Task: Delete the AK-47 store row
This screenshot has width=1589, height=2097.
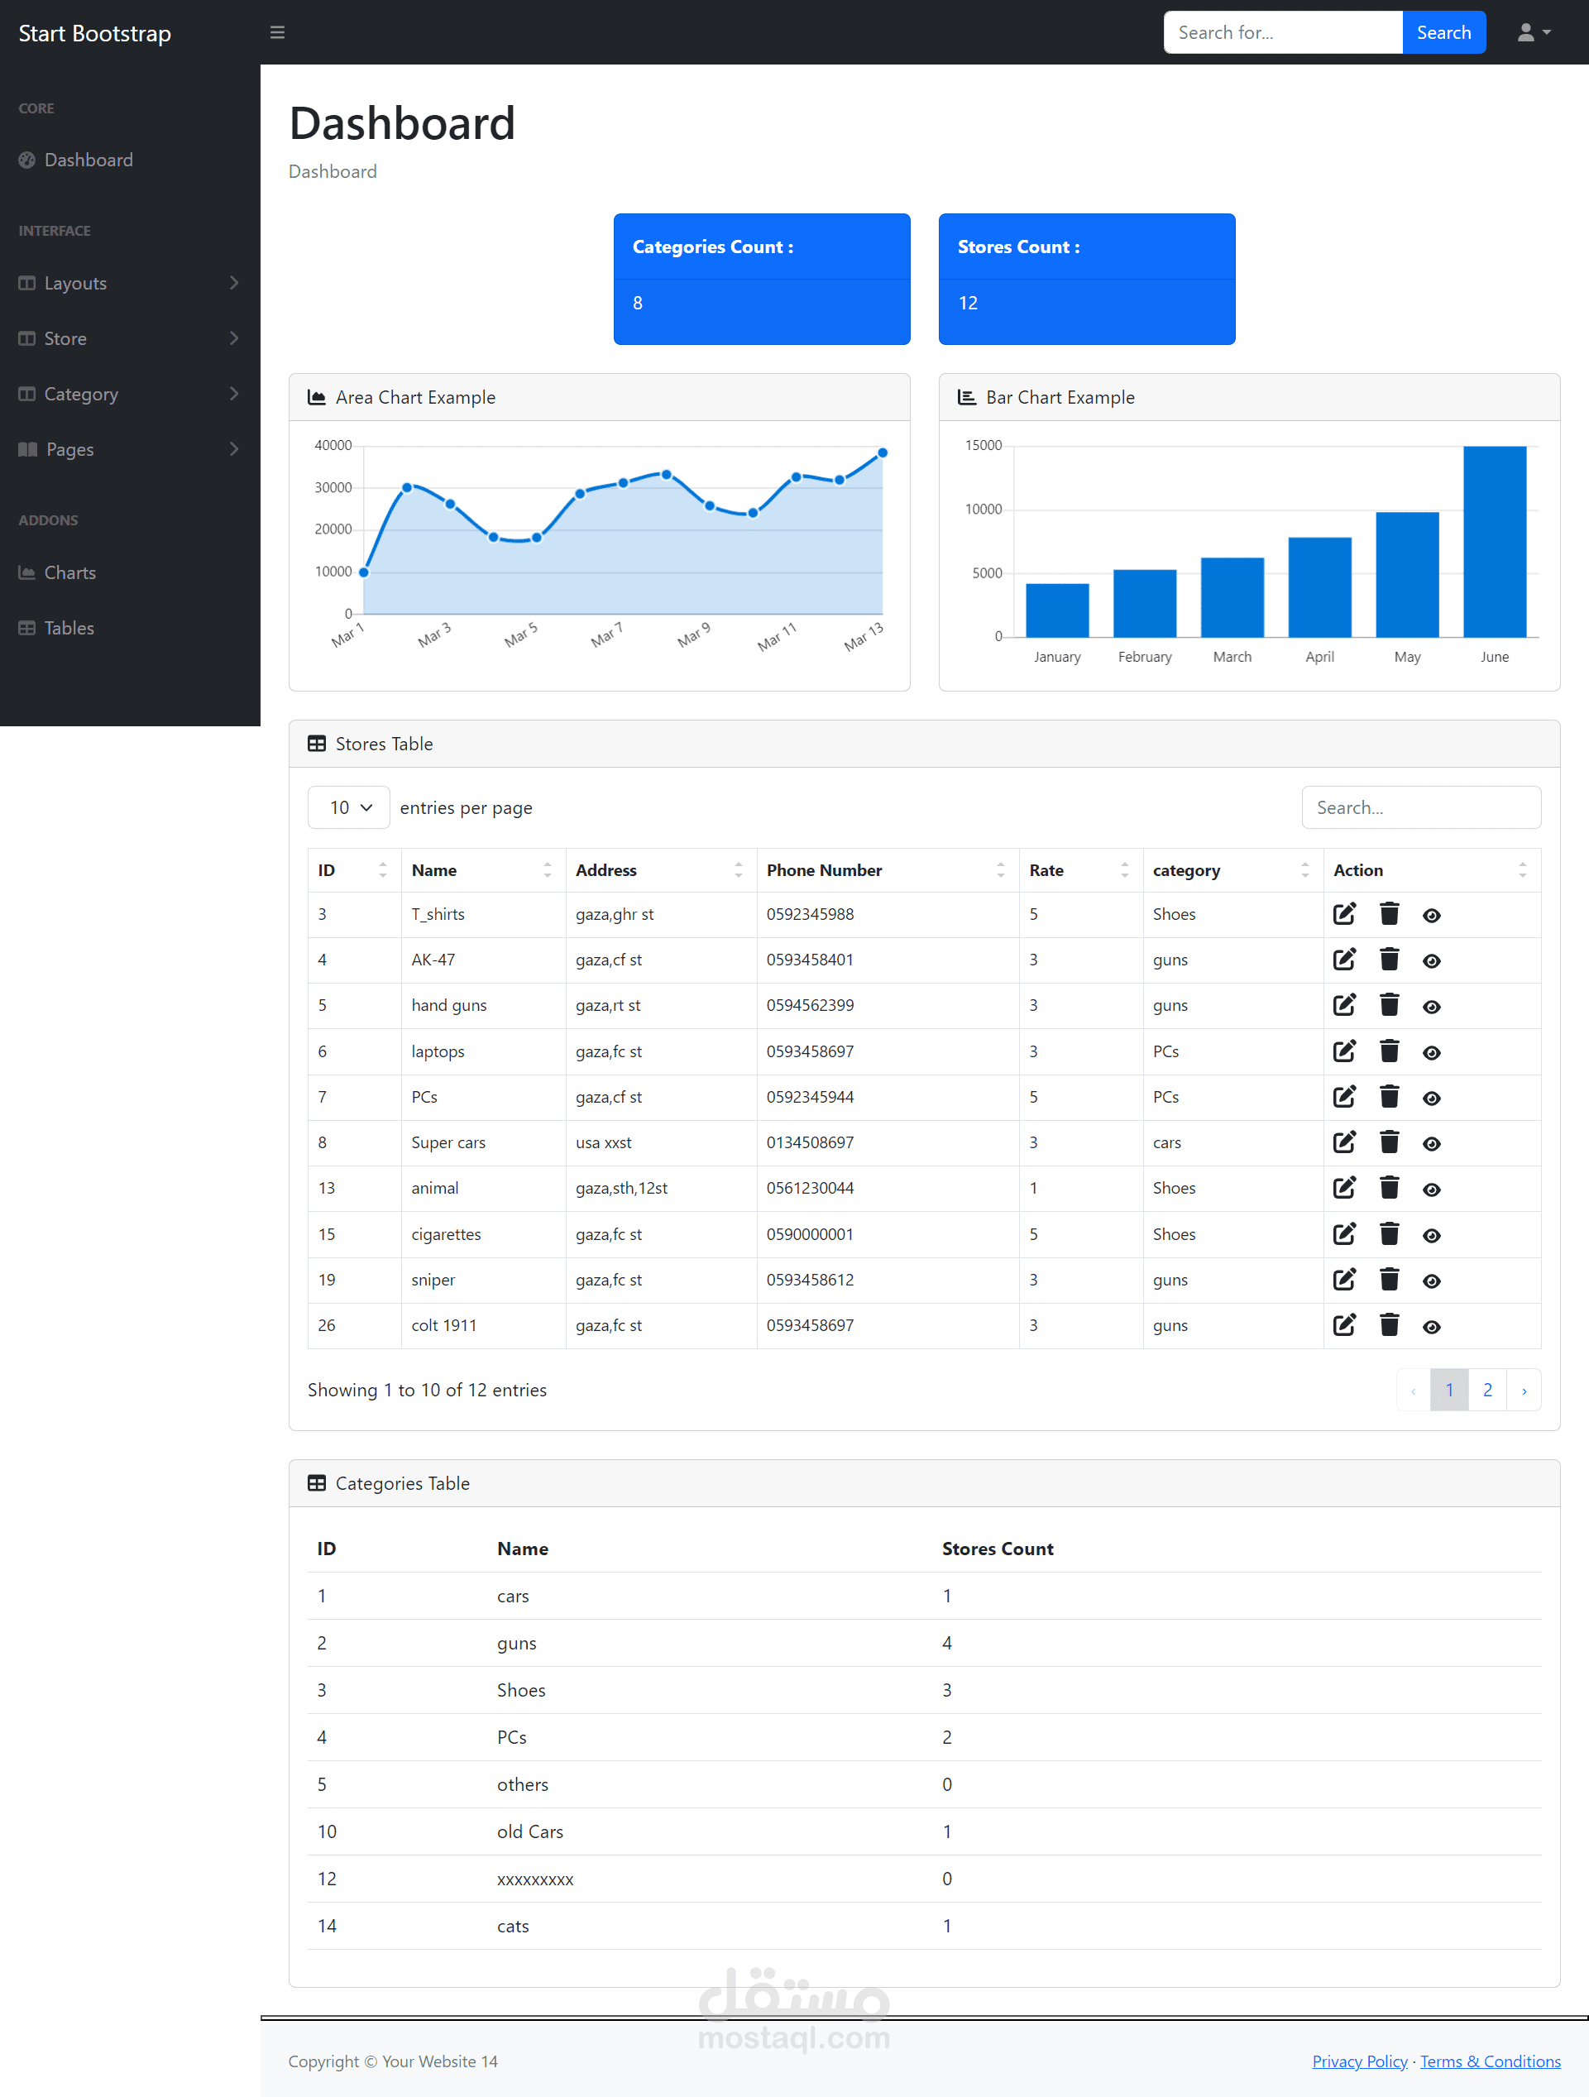Action: click(x=1389, y=960)
